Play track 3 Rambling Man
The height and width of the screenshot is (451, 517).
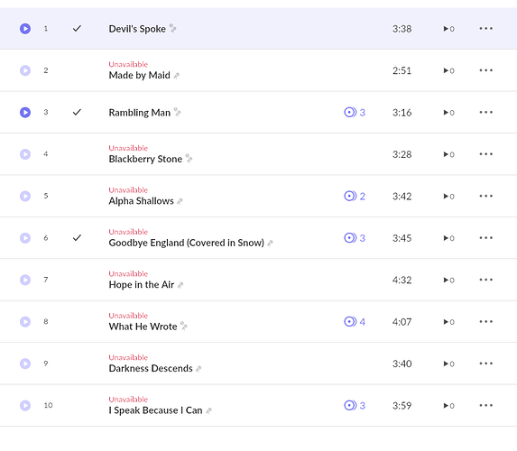tap(25, 113)
